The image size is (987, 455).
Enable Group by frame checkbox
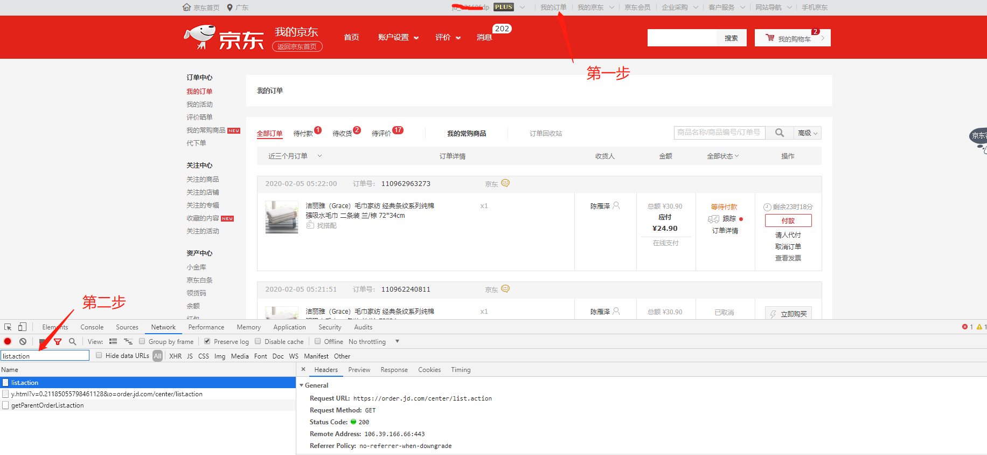coord(142,341)
